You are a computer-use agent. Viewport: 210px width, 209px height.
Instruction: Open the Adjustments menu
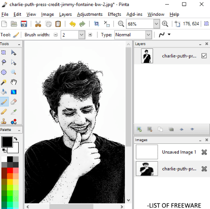(x=90, y=14)
